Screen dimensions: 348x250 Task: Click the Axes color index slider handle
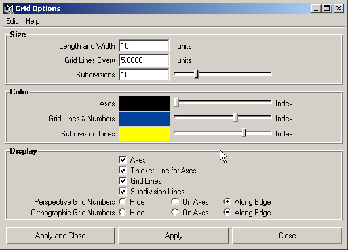click(x=176, y=102)
